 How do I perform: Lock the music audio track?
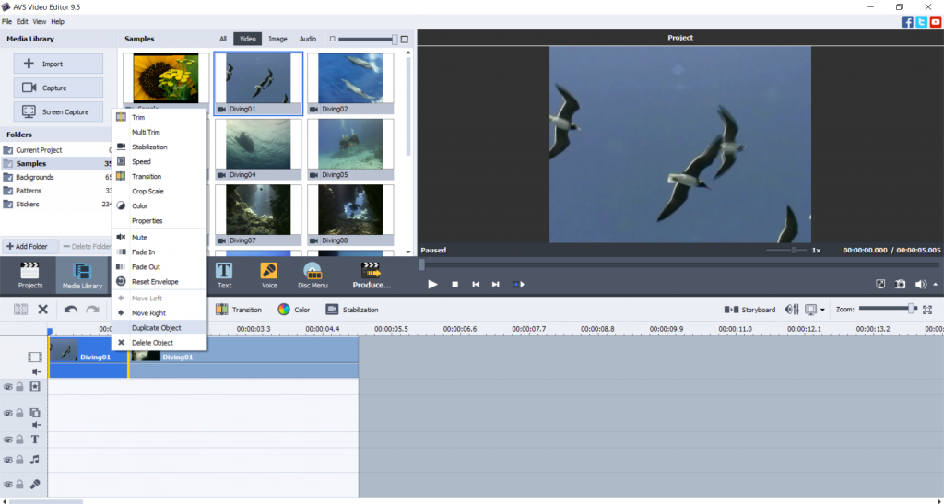click(x=19, y=459)
